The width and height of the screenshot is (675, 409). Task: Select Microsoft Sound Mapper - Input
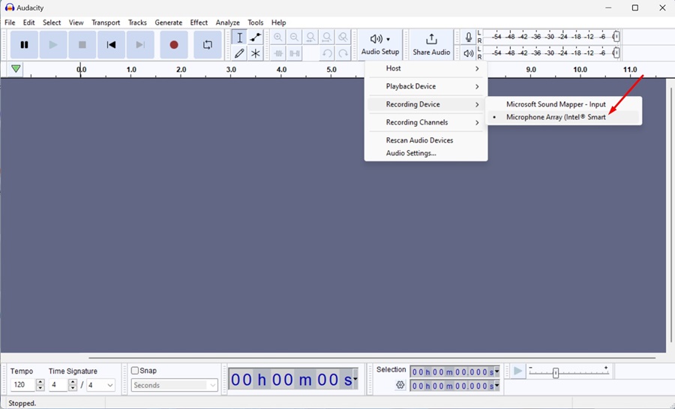[x=563, y=104]
